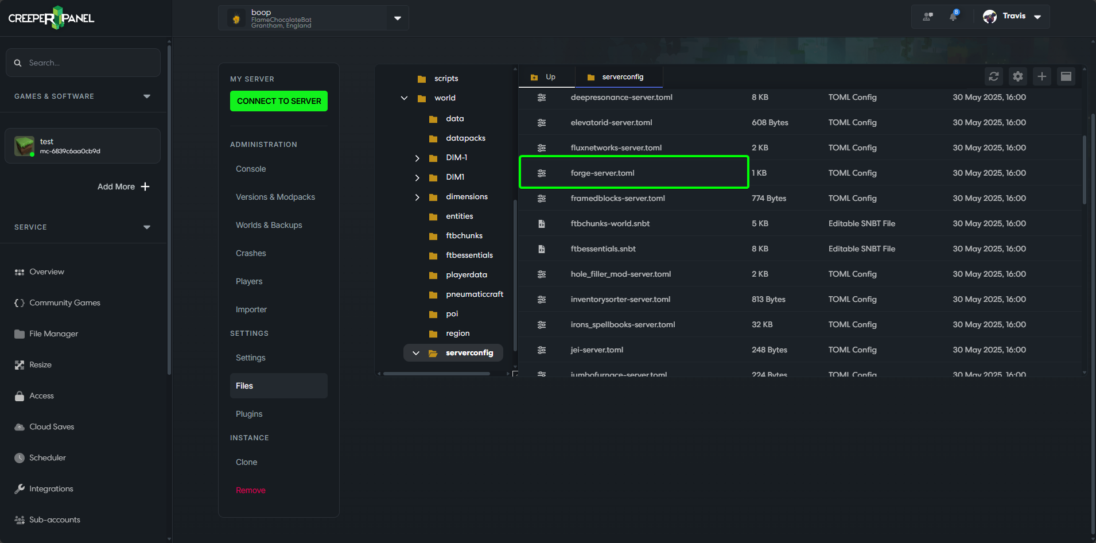Click the plus icon to add a new file
This screenshot has height=543, width=1096.
click(1042, 76)
